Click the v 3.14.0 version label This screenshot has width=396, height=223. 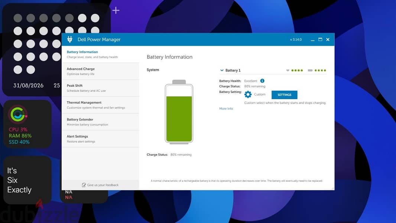coord(296,40)
